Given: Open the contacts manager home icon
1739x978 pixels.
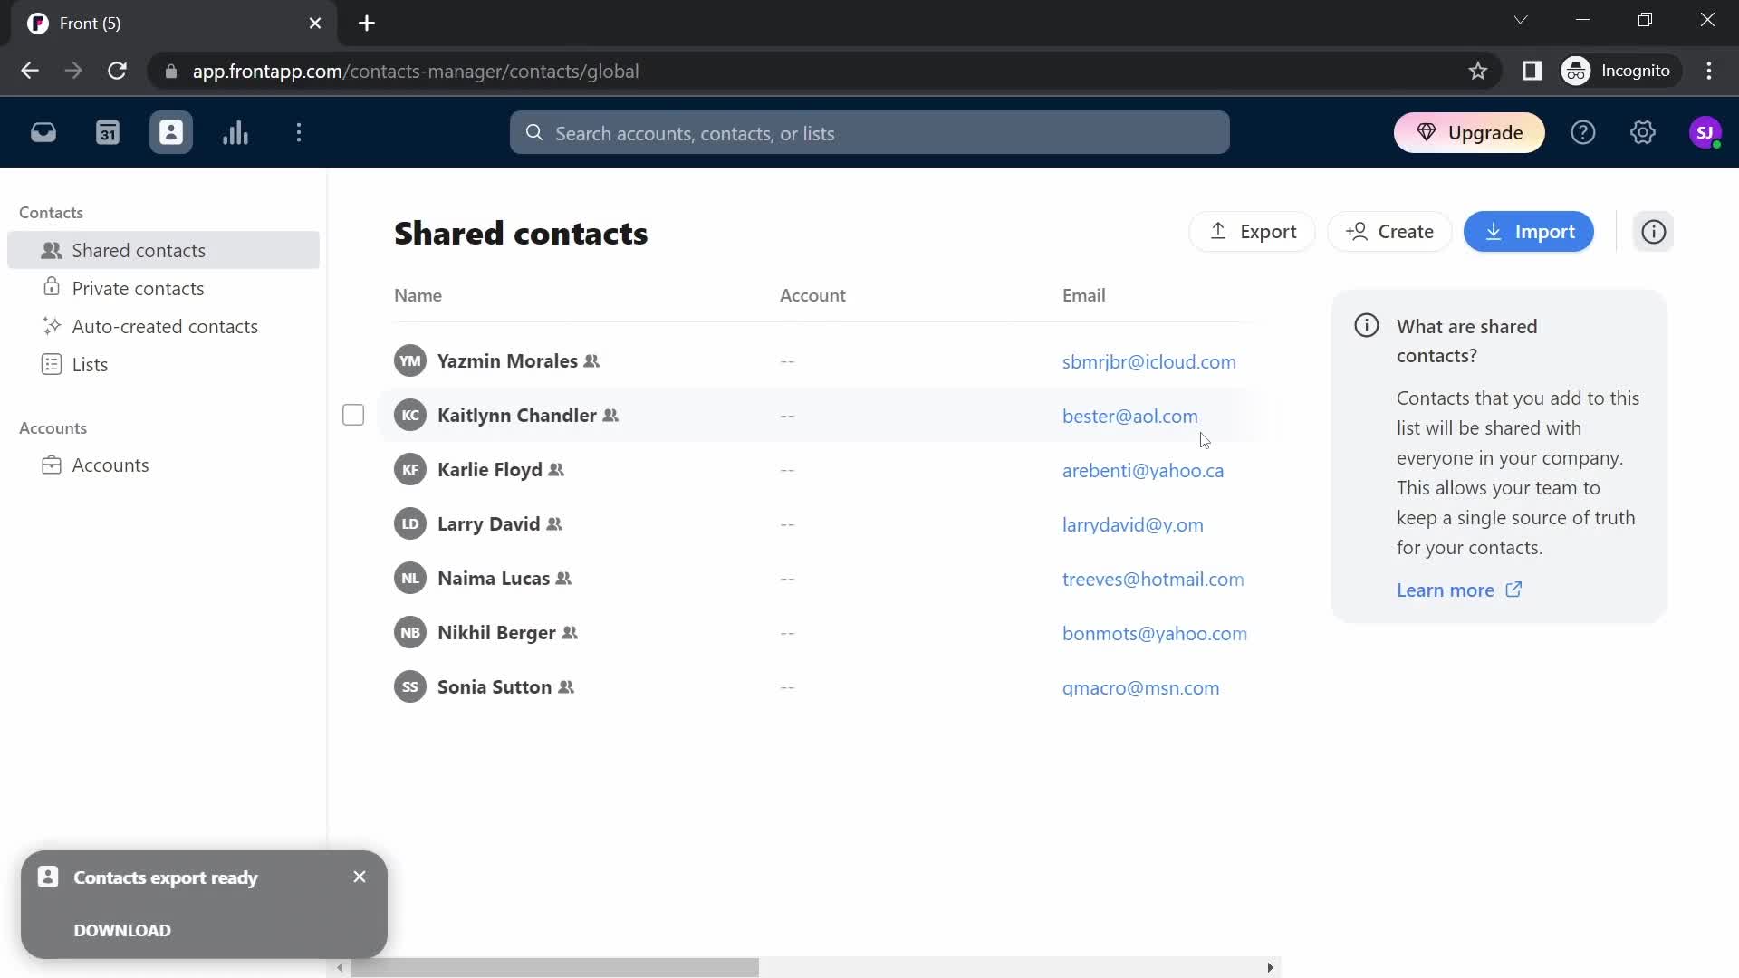Looking at the screenshot, I should click(172, 132).
